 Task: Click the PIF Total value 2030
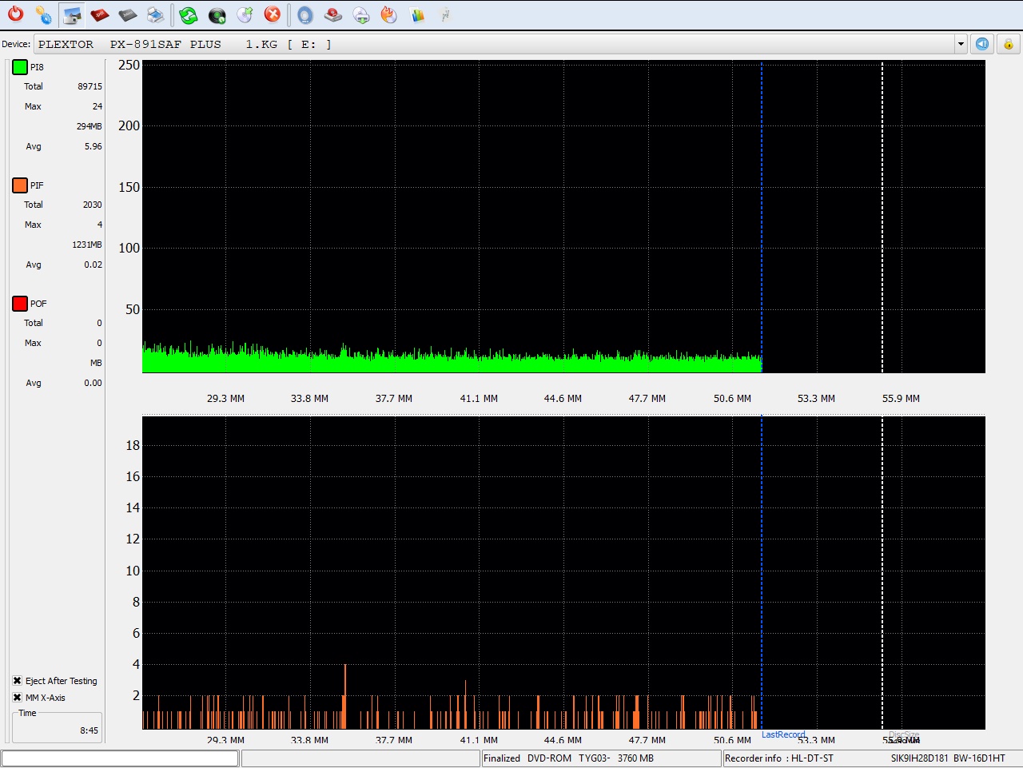92,205
